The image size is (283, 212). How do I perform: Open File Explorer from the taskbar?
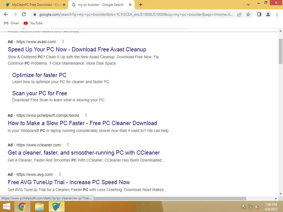(39, 206)
